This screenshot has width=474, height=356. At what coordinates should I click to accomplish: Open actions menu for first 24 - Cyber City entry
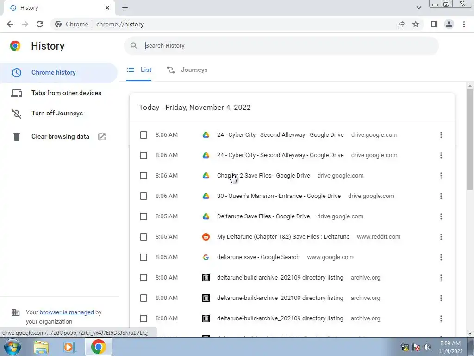pyautogui.click(x=441, y=135)
